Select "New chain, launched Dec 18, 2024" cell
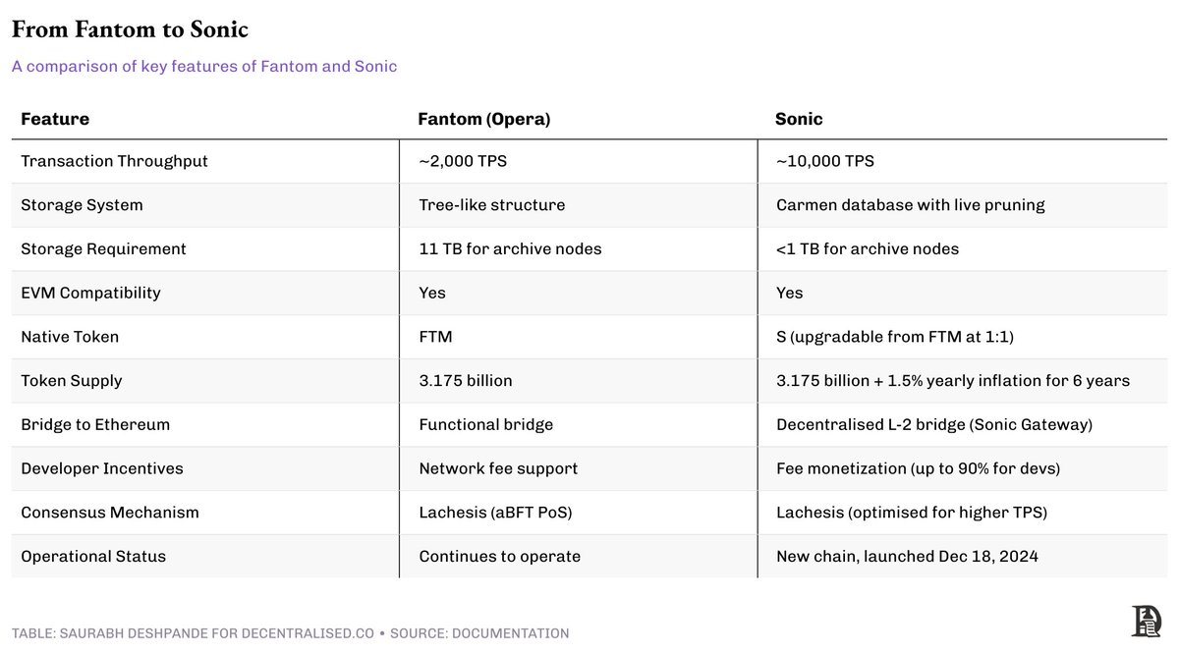 tap(907, 557)
